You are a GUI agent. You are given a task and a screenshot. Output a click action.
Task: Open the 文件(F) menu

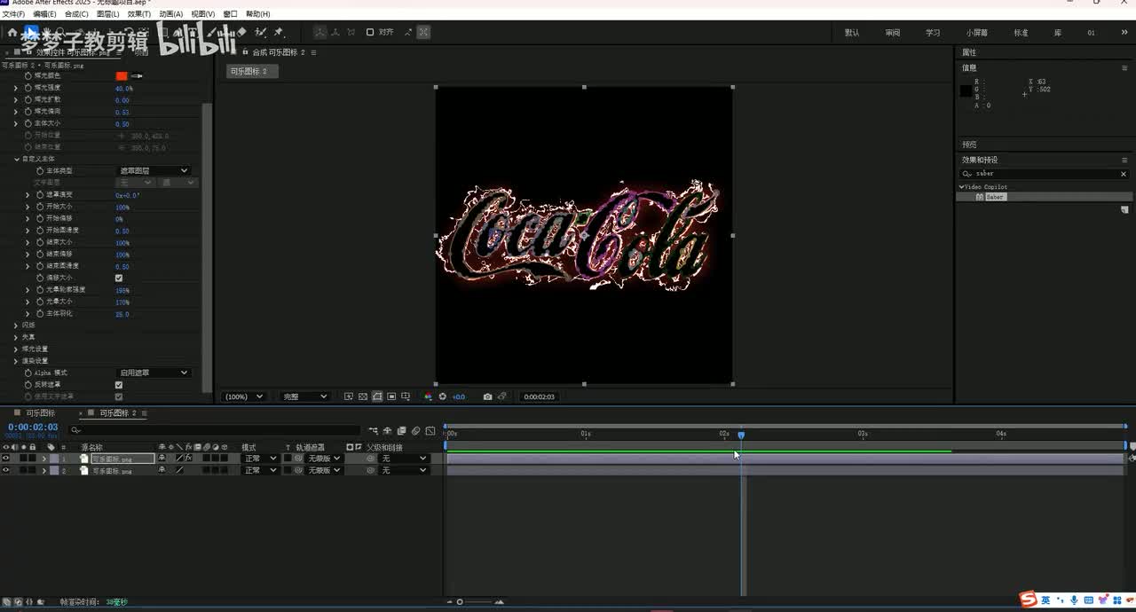tap(13, 14)
